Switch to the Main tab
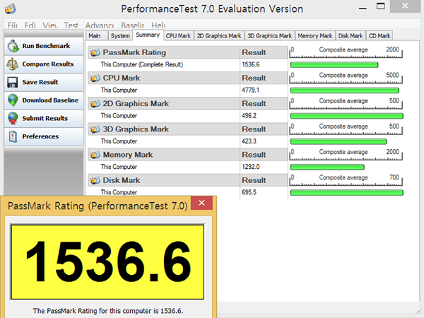This screenshot has width=424, height=318. 96,36
